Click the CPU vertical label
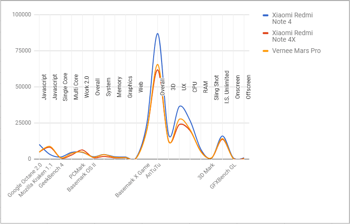The height and width of the screenshot is (224, 350). [194, 87]
